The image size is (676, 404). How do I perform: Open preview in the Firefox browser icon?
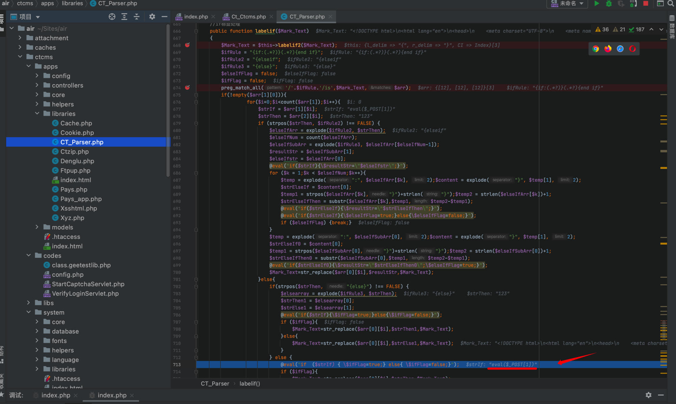pyautogui.click(x=608, y=49)
